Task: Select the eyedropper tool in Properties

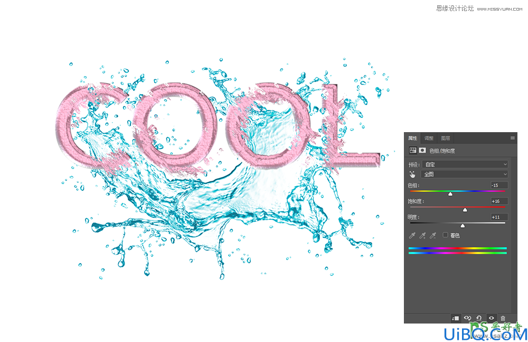Action: tap(412, 235)
